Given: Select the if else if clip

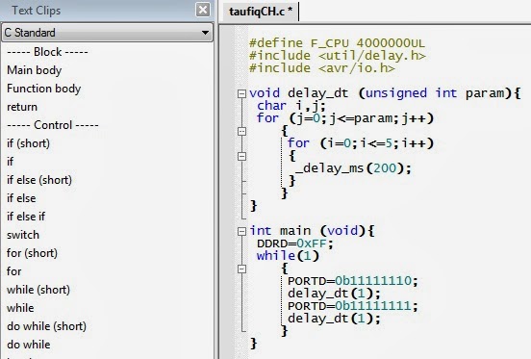Looking at the screenshot, I should (x=26, y=217).
